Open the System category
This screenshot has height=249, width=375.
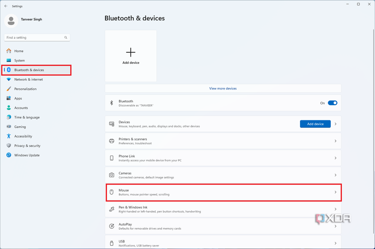point(36,60)
